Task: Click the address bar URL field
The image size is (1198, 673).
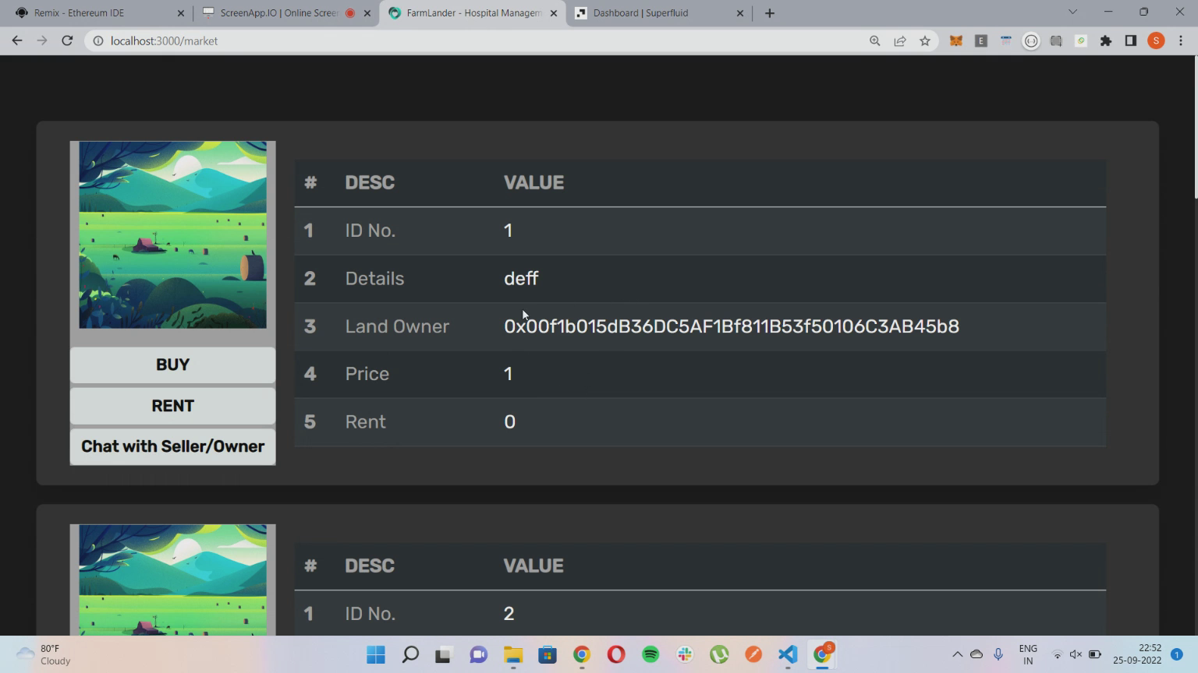Action: coord(468,41)
